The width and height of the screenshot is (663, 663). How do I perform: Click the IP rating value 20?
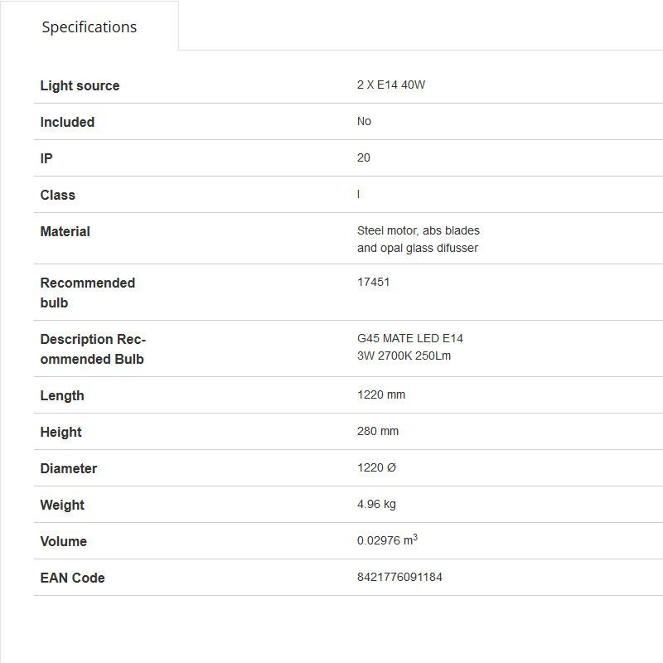coord(364,157)
